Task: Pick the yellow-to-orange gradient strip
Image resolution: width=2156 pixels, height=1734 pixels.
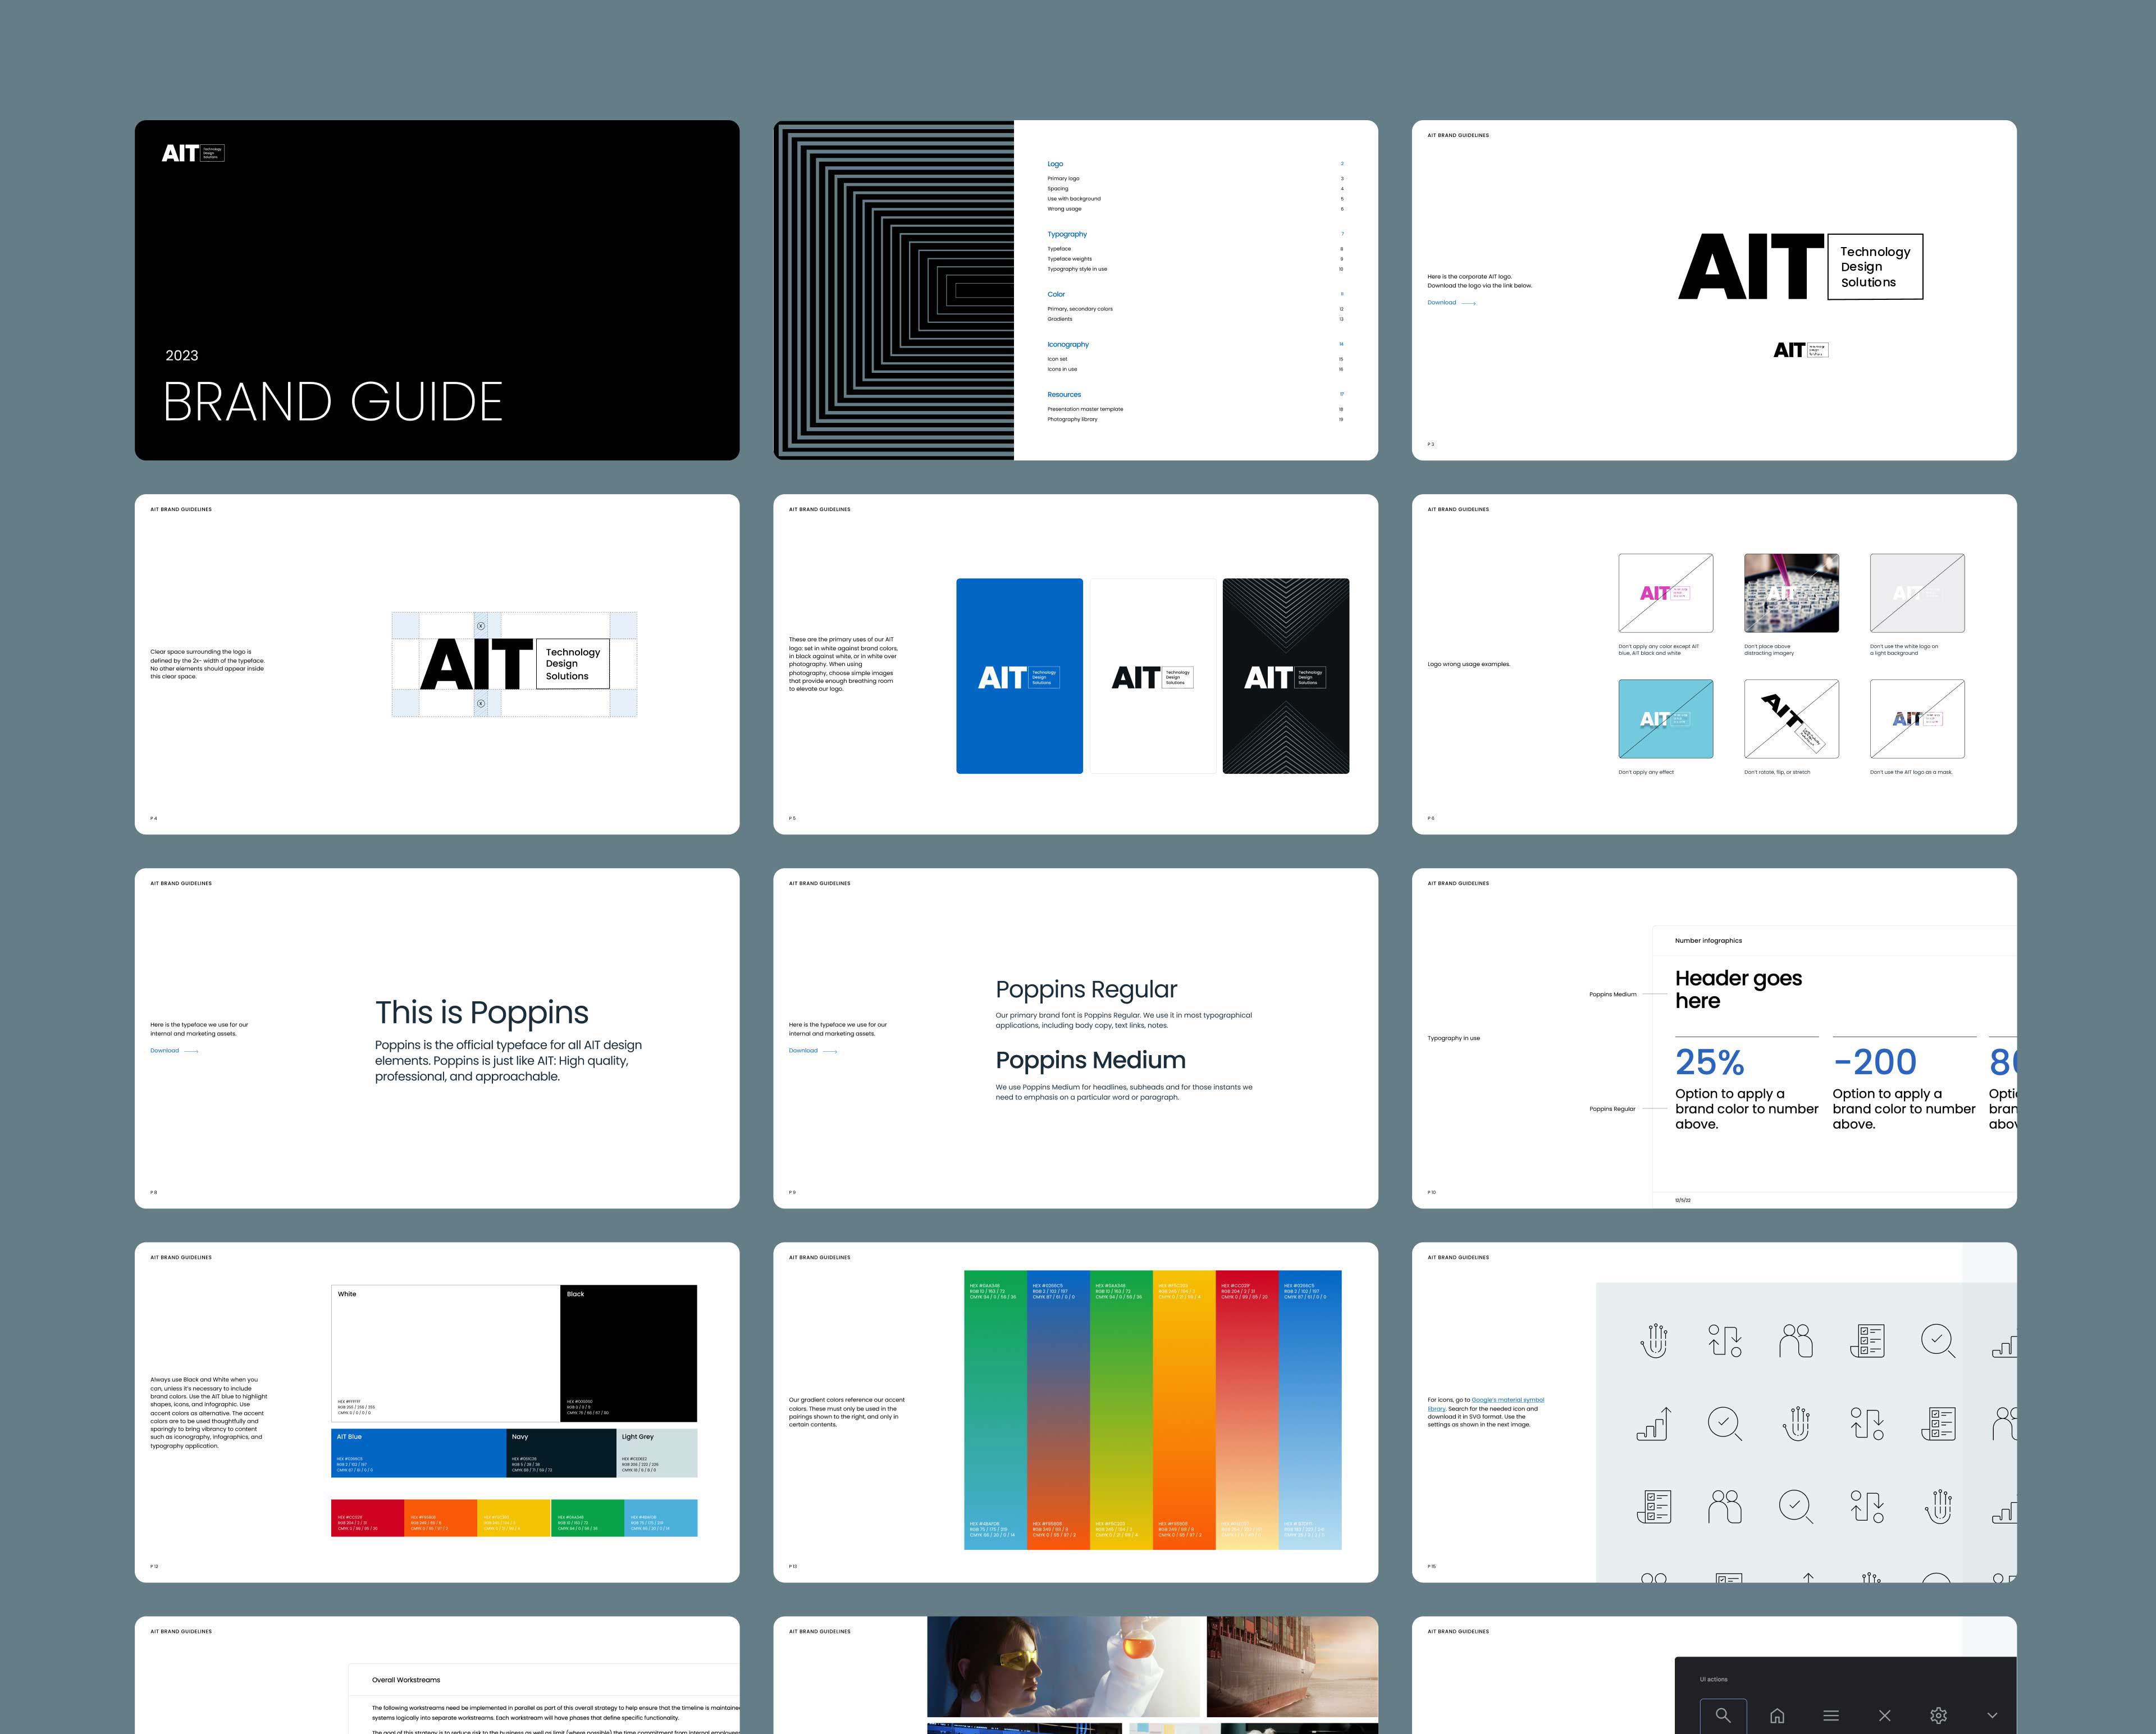Action: pyautogui.click(x=1184, y=1410)
